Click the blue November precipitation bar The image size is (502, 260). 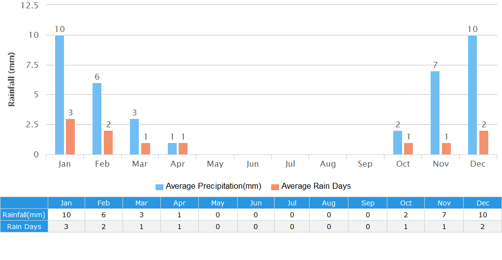(x=435, y=113)
